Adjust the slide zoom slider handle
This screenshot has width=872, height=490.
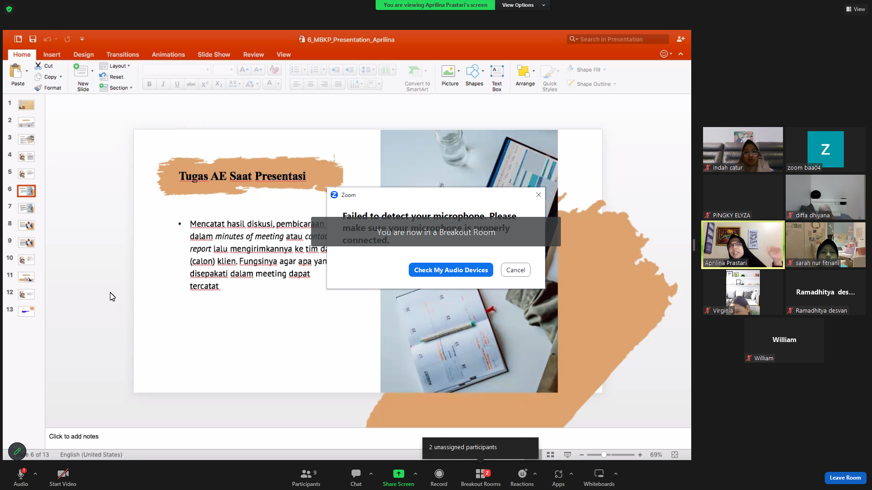(604, 455)
